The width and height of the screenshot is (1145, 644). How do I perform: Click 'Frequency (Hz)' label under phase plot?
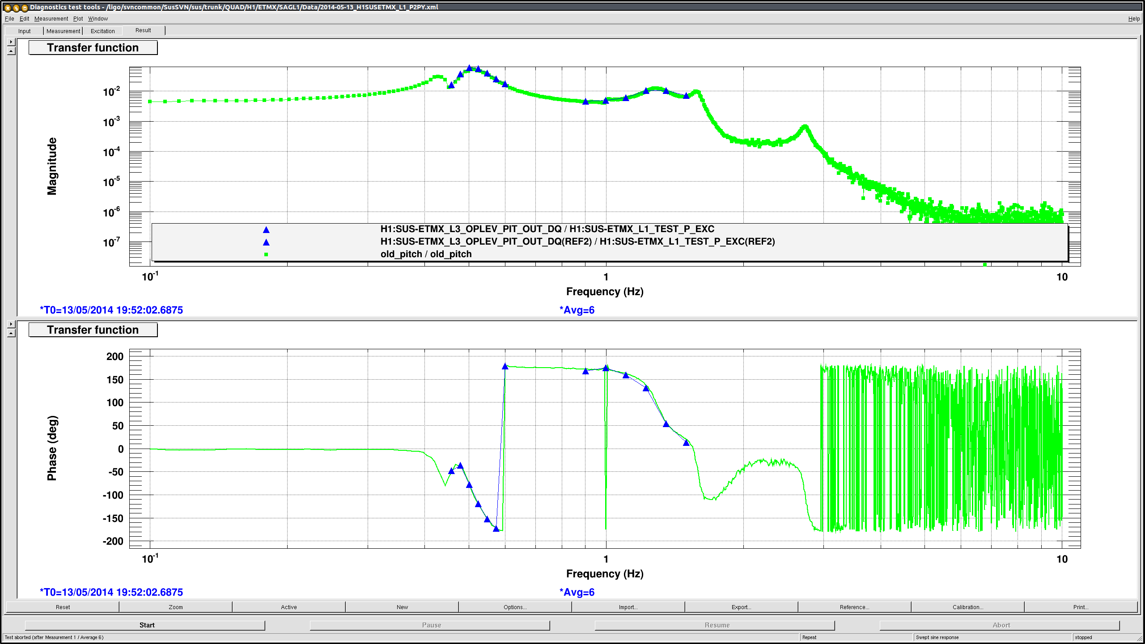(x=605, y=574)
